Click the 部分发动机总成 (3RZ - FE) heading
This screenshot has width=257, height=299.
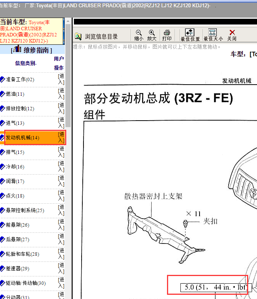point(159,98)
